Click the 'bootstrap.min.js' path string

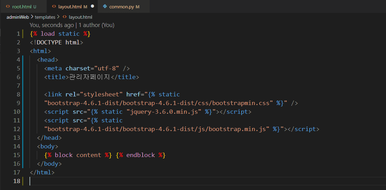coord(157,129)
